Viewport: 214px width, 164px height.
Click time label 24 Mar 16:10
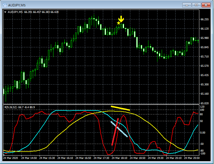coord(65,158)
